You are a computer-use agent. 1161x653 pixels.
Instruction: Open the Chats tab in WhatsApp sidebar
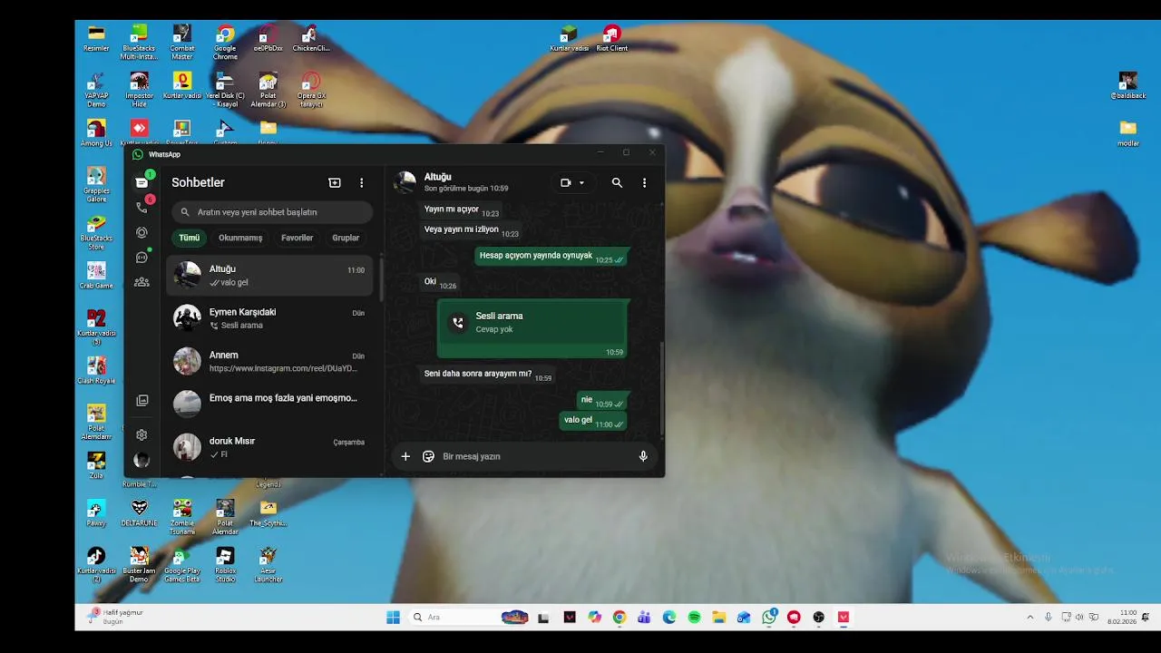coord(141,182)
